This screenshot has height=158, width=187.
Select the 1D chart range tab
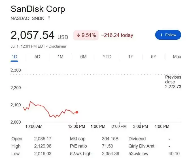pos(14,57)
